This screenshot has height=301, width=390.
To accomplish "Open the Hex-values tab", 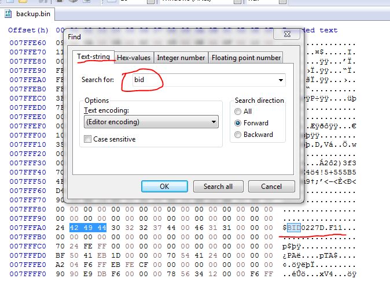I will [134, 58].
